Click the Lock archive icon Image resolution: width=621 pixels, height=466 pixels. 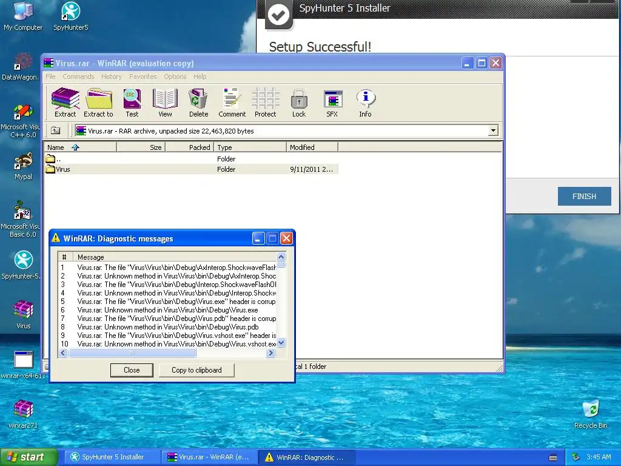299,103
